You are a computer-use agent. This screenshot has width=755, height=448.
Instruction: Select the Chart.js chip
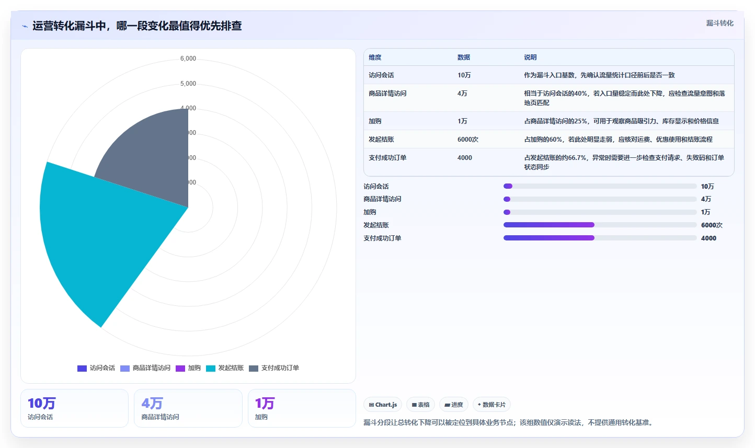(383, 405)
